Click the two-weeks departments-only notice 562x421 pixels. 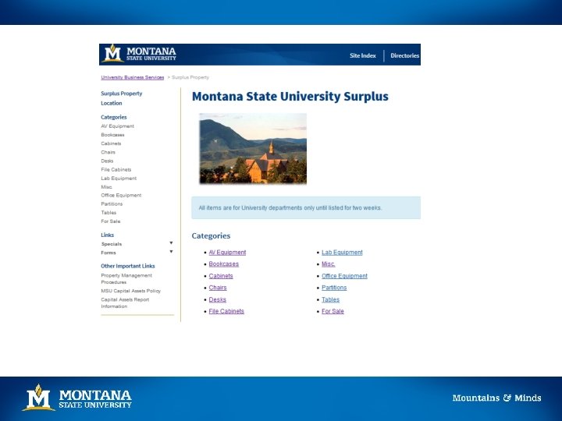click(x=306, y=207)
